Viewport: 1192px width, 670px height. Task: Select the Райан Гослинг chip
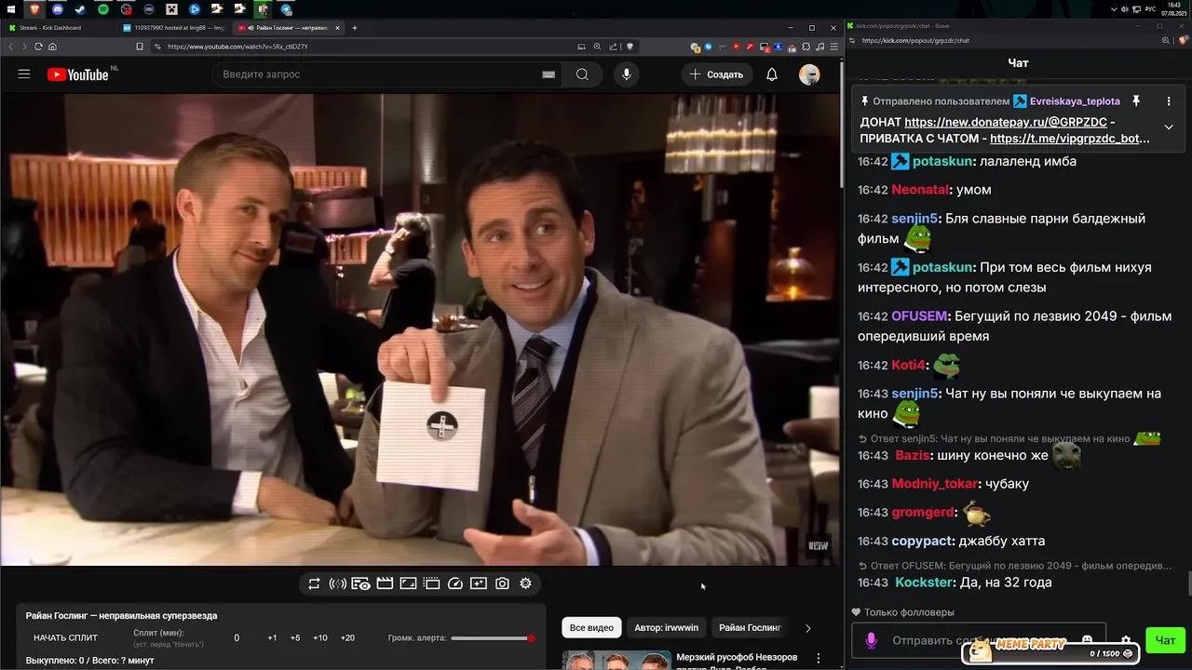click(750, 627)
